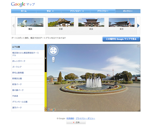Click the Google マップ logo at top
The height and width of the screenshot is (126, 152).
(x=23, y=4)
